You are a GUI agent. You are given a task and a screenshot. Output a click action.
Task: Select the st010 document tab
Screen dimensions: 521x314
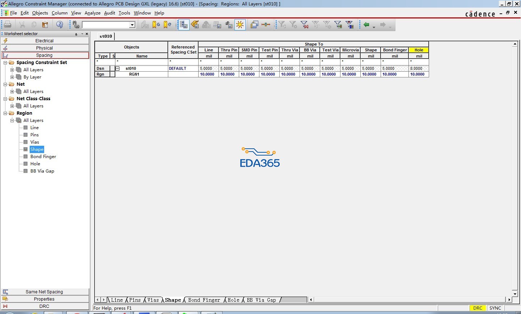point(106,36)
